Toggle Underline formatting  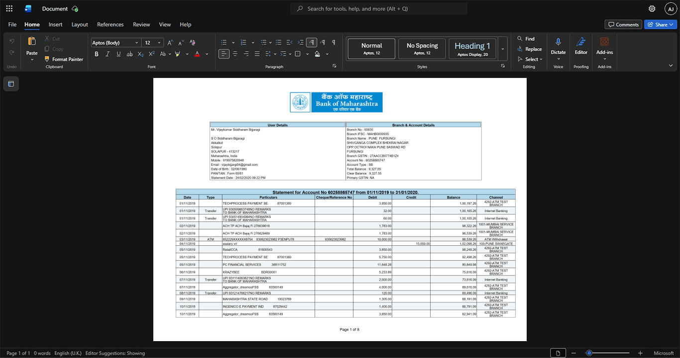[x=118, y=54]
